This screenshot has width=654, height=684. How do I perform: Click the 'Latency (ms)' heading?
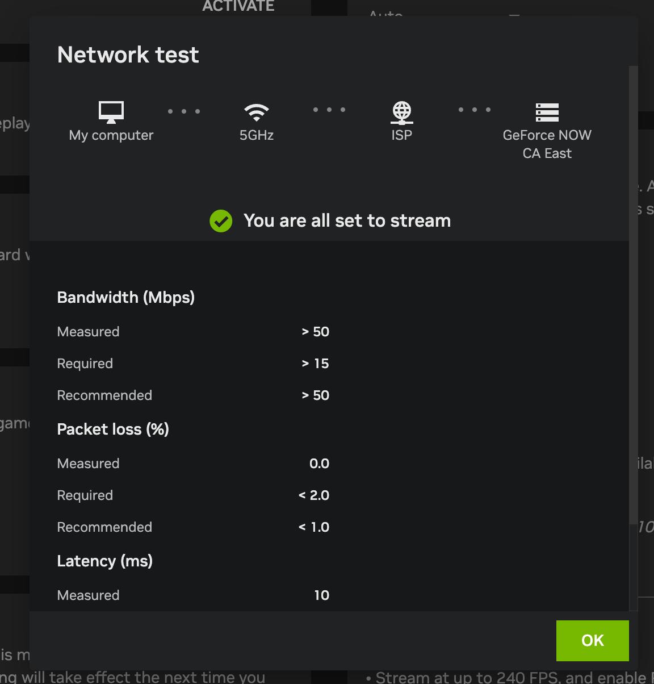105,561
